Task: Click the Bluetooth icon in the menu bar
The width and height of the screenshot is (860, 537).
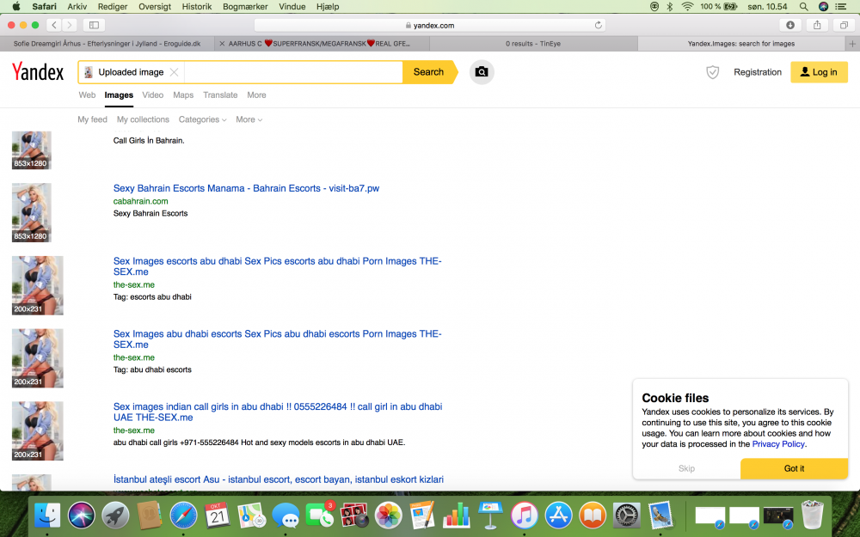Action: tap(670, 7)
